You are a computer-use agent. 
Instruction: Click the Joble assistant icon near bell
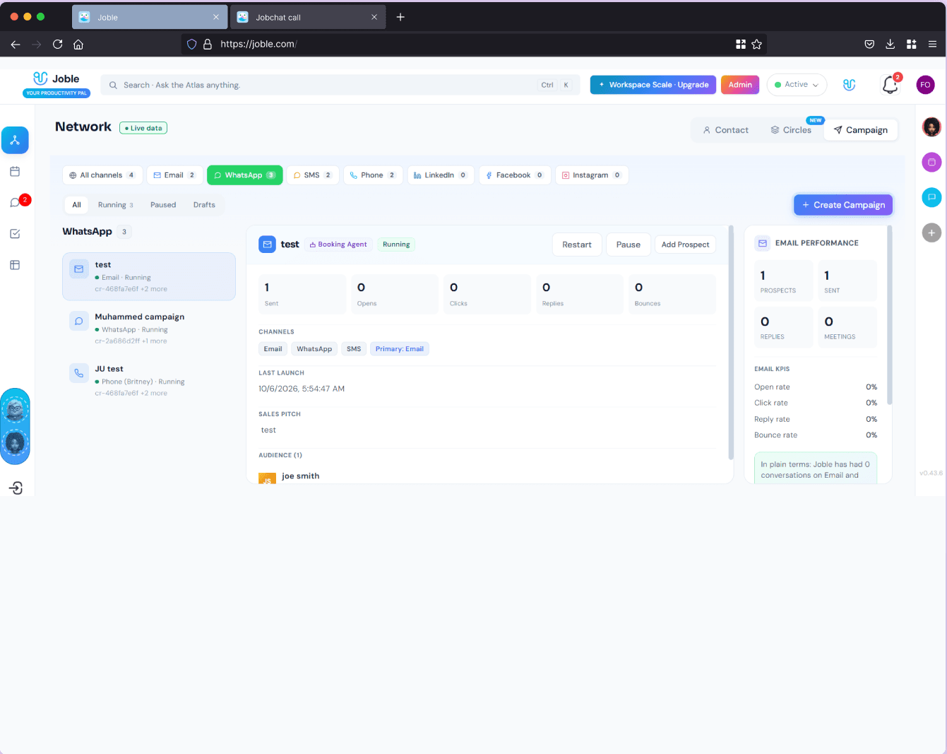850,85
